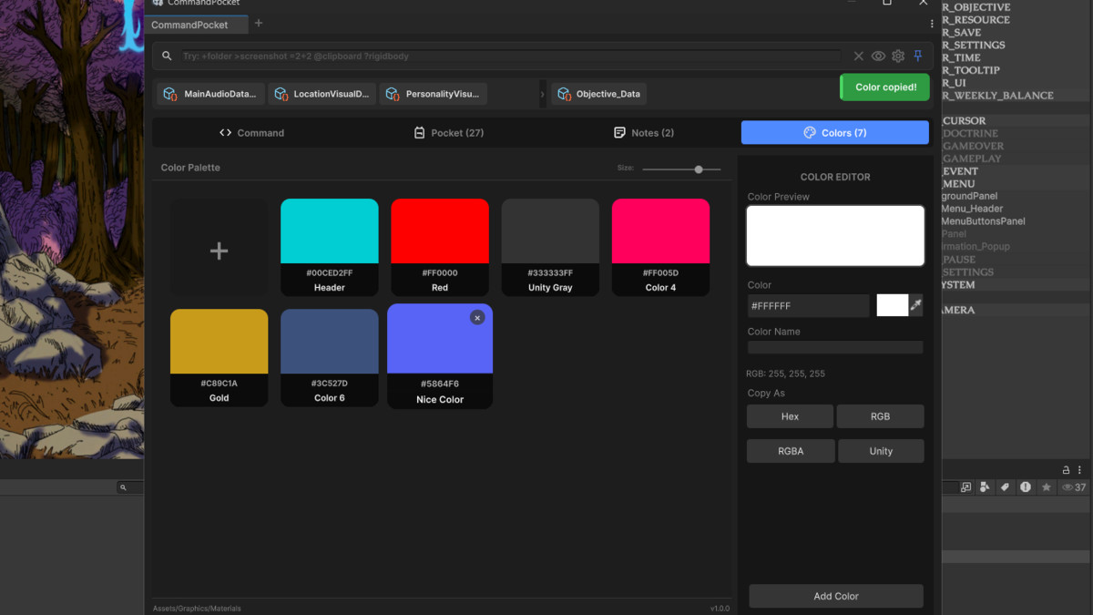Toggle the Inspector lock icon
The height and width of the screenshot is (615, 1093).
pyautogui.click(x=1066, y=470)
